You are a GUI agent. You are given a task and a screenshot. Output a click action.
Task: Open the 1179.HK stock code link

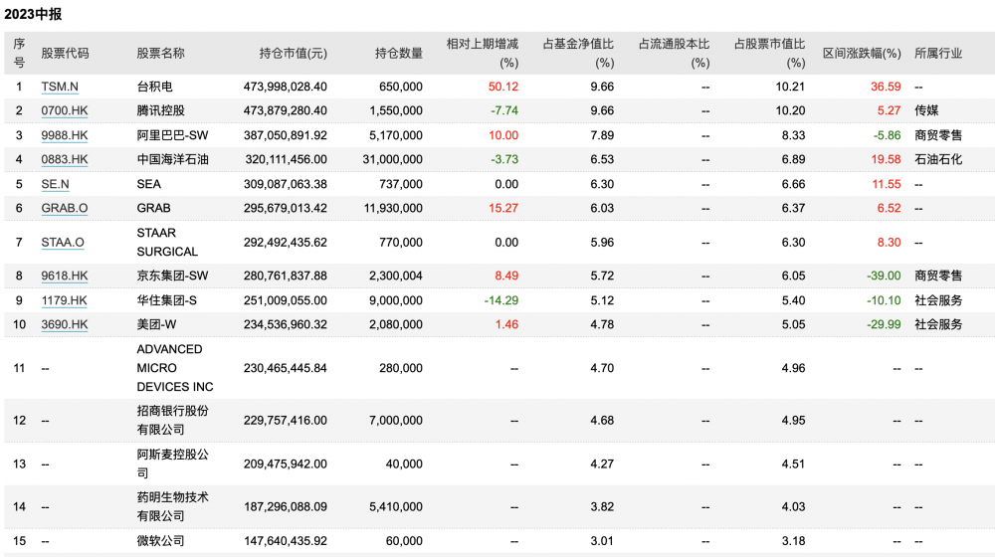[65, 300]
